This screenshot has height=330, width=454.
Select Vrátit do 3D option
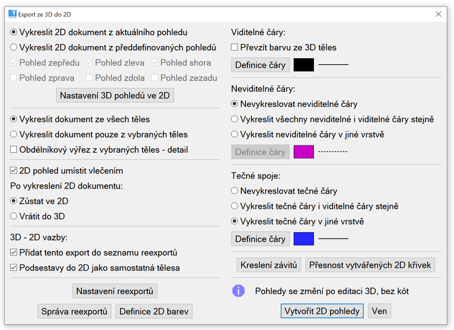coord(14,216)
